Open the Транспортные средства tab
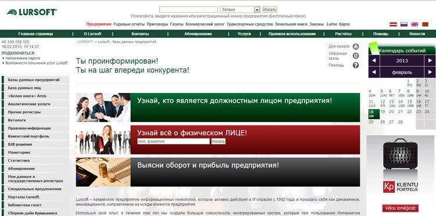This screenshot has width=436, height=216. tap(249, 24)
